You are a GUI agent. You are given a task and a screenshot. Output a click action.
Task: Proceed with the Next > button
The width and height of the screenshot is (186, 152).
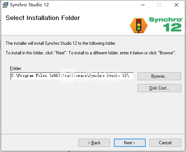(130, 143)
